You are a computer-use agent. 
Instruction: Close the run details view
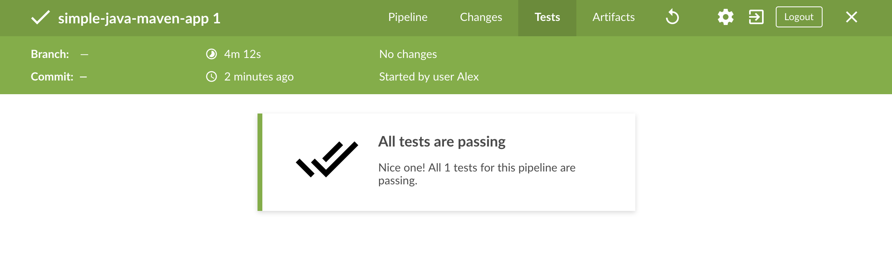click(852, 17)
